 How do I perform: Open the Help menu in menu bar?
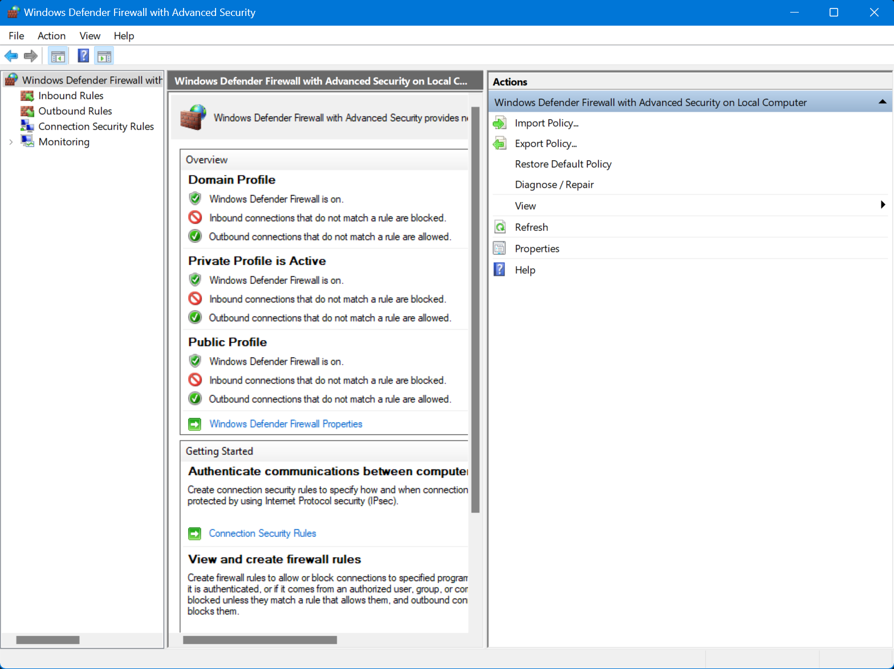124,36
